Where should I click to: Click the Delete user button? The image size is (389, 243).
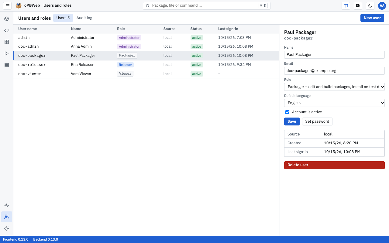[334, 165]
